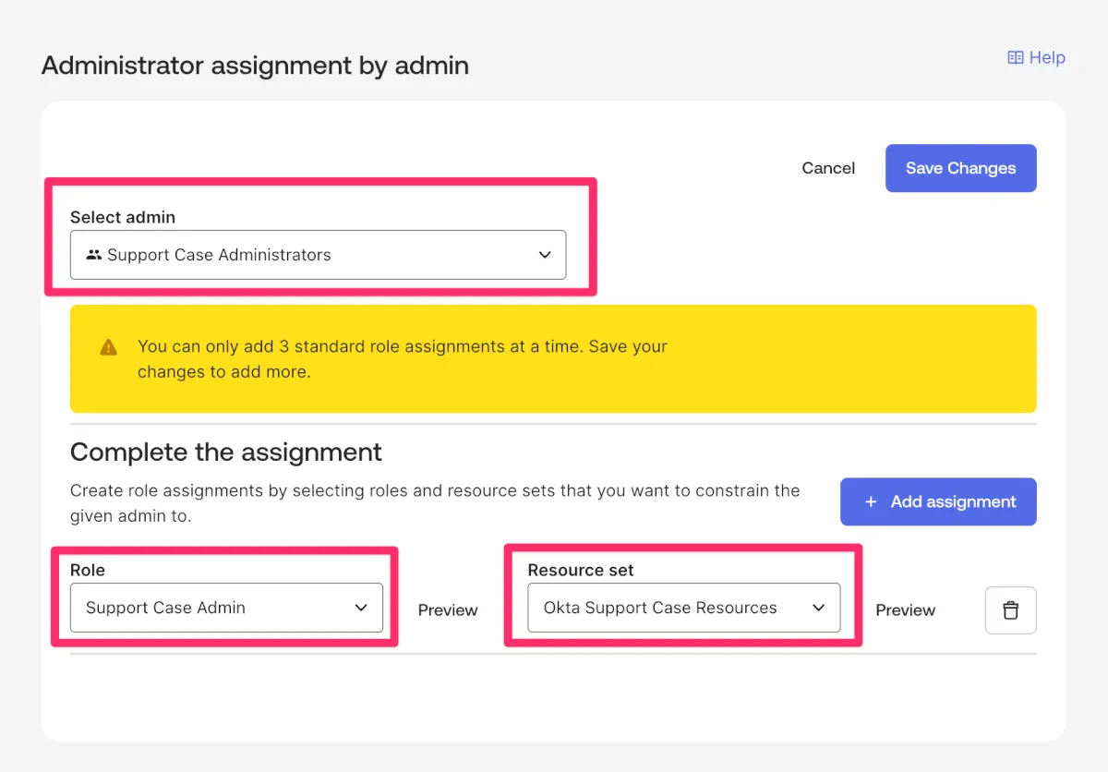Click Okta Support Case Resources value
This screenshot has height=772, width=1108.
coord(659,608)
